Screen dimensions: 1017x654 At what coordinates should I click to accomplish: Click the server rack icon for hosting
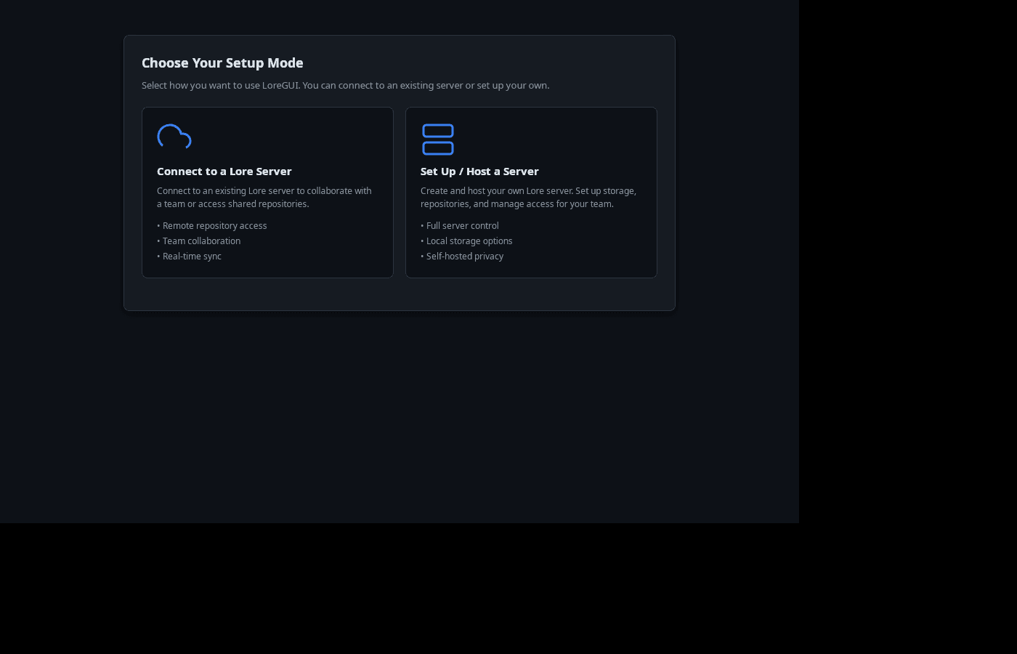click(438, 140)
